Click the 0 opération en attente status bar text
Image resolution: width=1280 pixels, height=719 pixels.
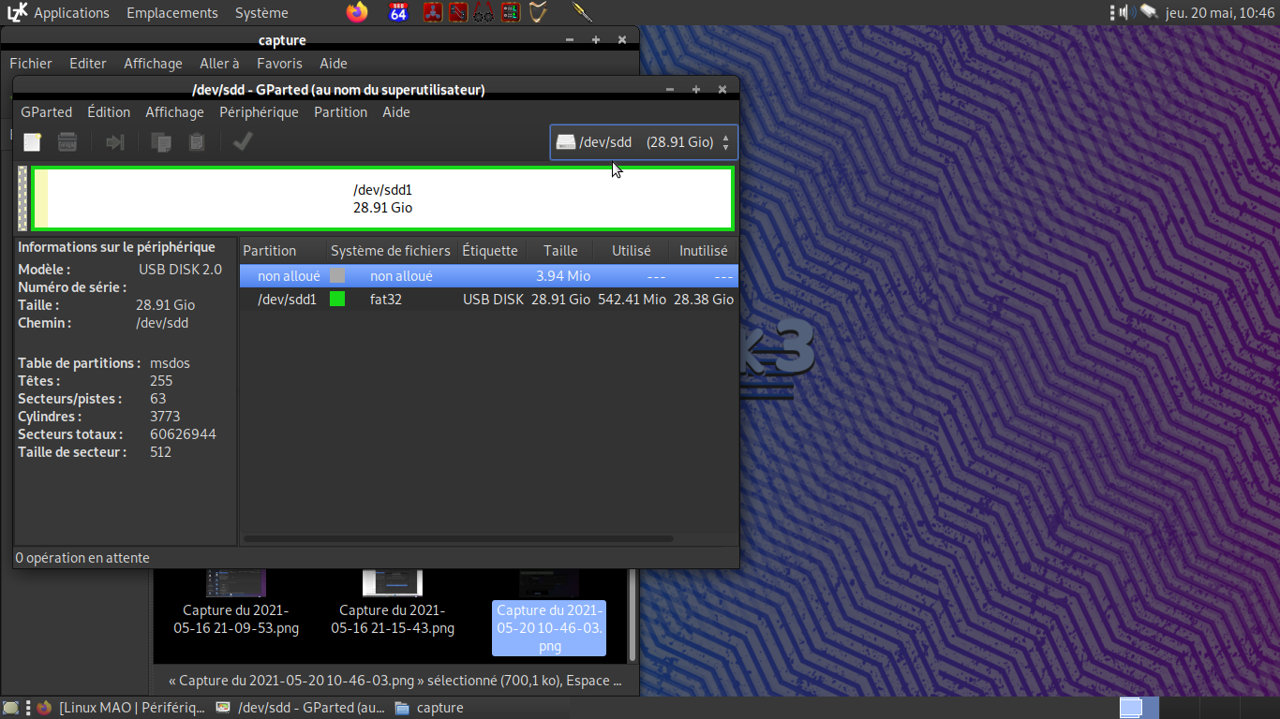[x=82, y=558]
